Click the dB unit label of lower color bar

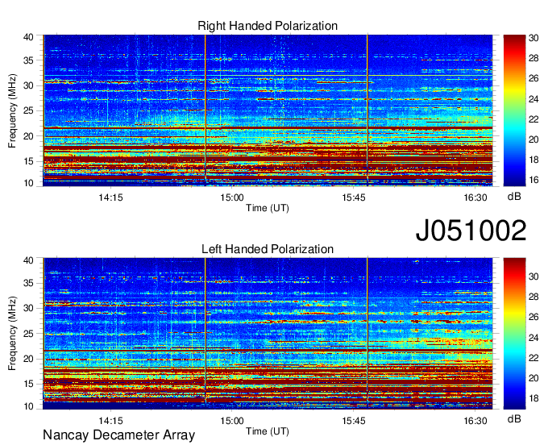click(x=514, y=418)
